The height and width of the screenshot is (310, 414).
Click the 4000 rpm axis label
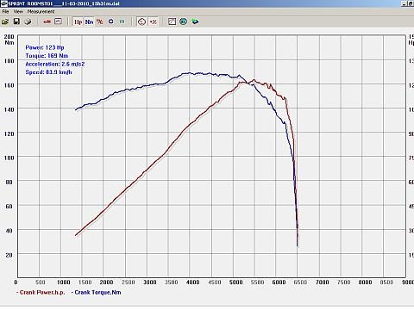(192, 282)
